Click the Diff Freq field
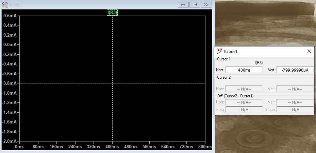316x153 pixels. tap(244, 110)
